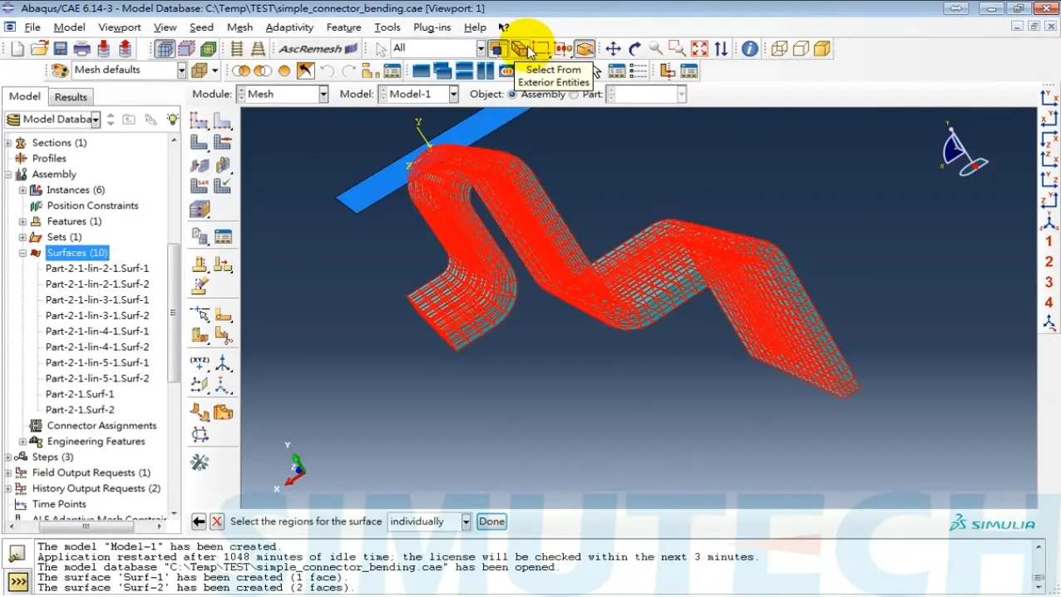Apply the 1 custom view
This screenshot has height=597, width=1061.
[1049, 241]
